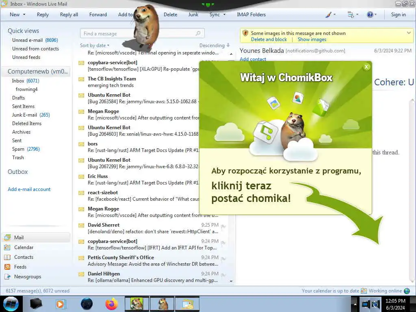Open the hamster mascot taskbar button
The height and width of the screenshot is (312, 416).
pyautogui.click(x=162, y=304)
